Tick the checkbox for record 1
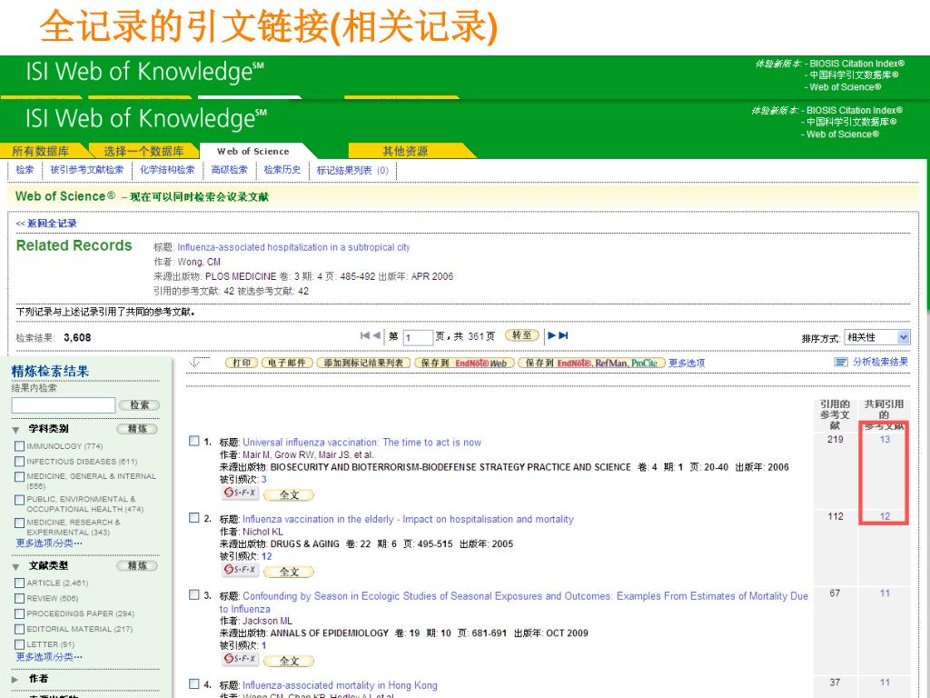930x698 pixels. [x=194, y=441]
